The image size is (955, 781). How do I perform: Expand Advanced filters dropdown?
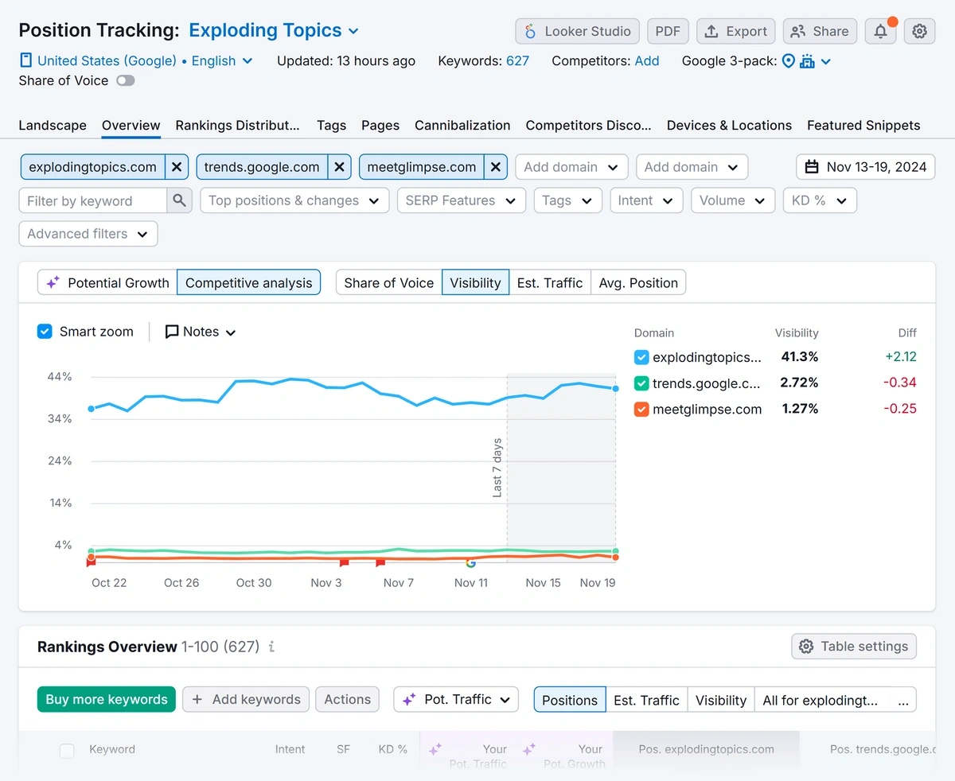click(88, 234)
